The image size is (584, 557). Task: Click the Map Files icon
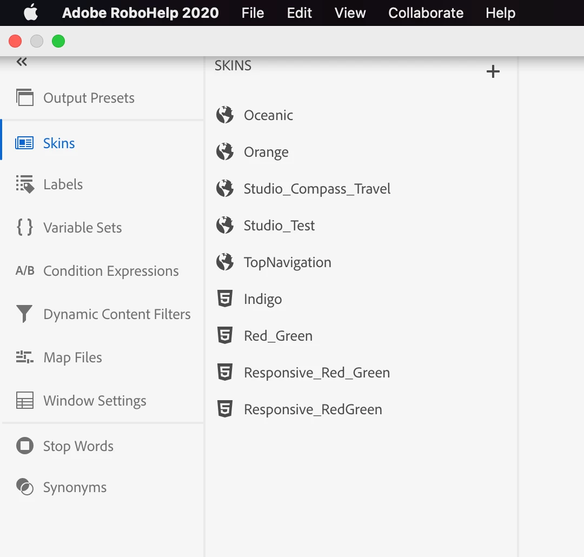coord(24,357)
